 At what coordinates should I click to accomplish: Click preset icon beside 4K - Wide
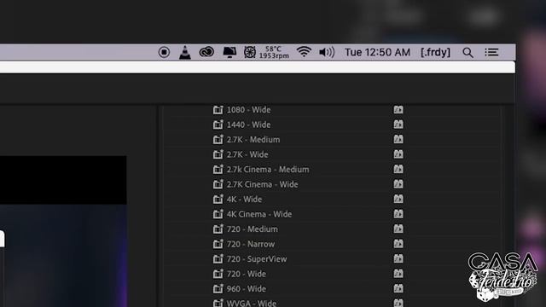click(218, 200)
